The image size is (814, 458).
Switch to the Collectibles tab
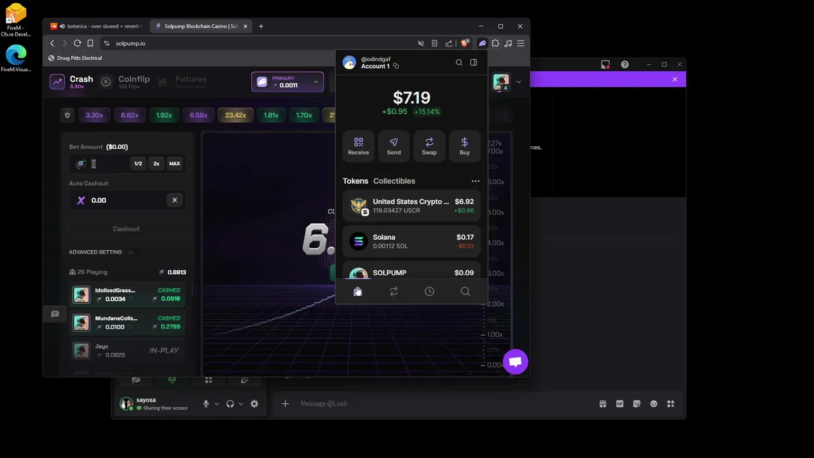[x=394, y=181]
